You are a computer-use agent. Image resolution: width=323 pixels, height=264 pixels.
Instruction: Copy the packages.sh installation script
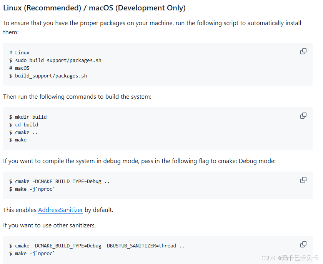click(303, 51)
